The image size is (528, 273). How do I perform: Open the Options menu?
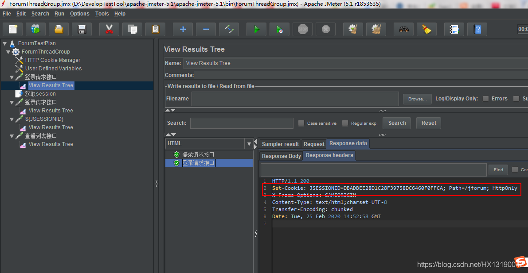click(x=80, y=14)
